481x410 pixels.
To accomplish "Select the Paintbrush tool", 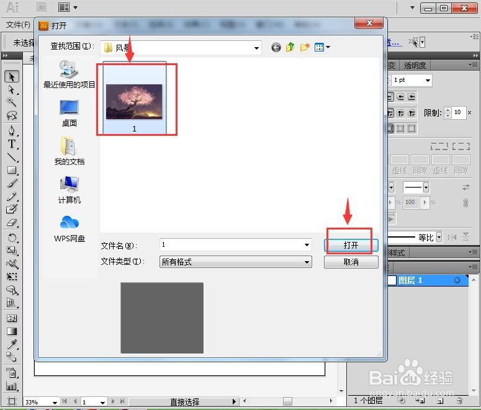I will point(12,183).
